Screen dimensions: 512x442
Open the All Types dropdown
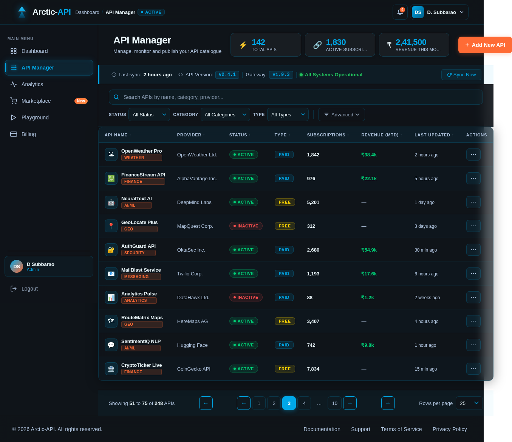point(288,114)
